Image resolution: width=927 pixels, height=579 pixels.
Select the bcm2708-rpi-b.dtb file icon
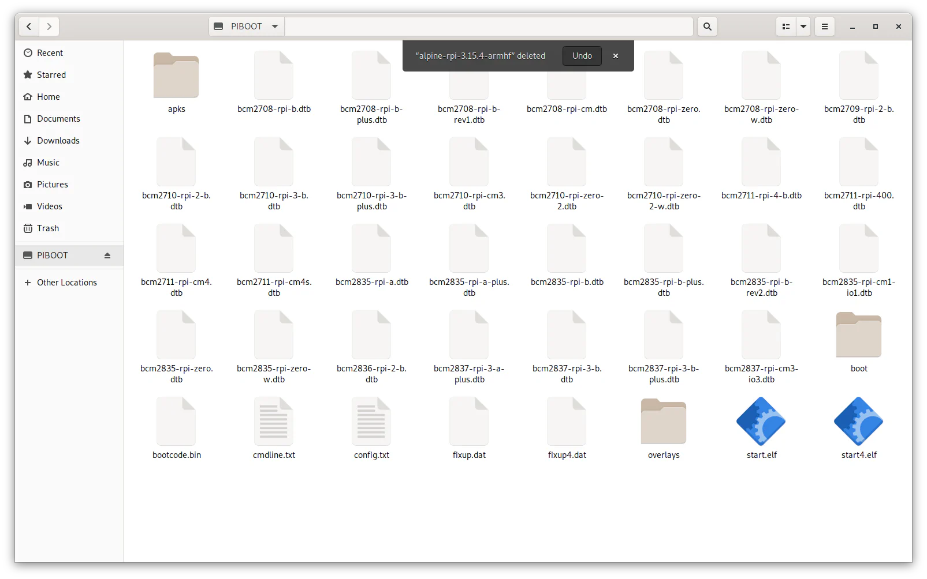pyautogui.click(x=274, y=75)
